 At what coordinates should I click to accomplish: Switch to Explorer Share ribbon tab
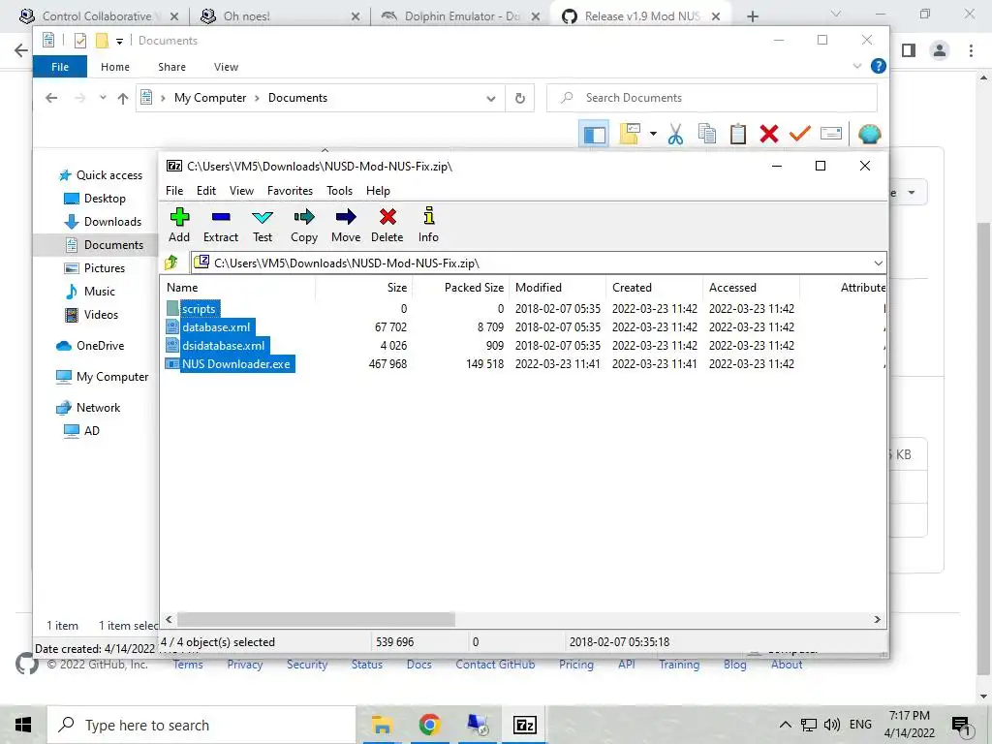click(172, 67)
